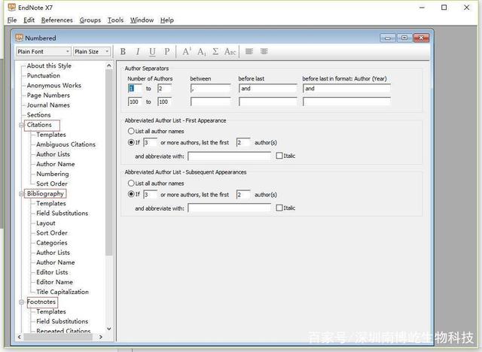Collapse the Footnotes tree node
This screenshot has width=482, height=352.
pyautogui.click(x=21, y=302)
